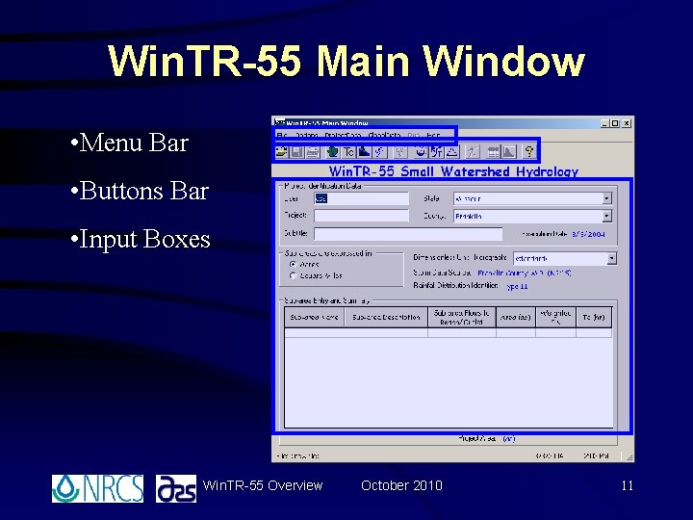Screen dimensions: 693x520
Task: Expand the County dropdown arrow
Action: pyautogui.click(x=607, y=216)
